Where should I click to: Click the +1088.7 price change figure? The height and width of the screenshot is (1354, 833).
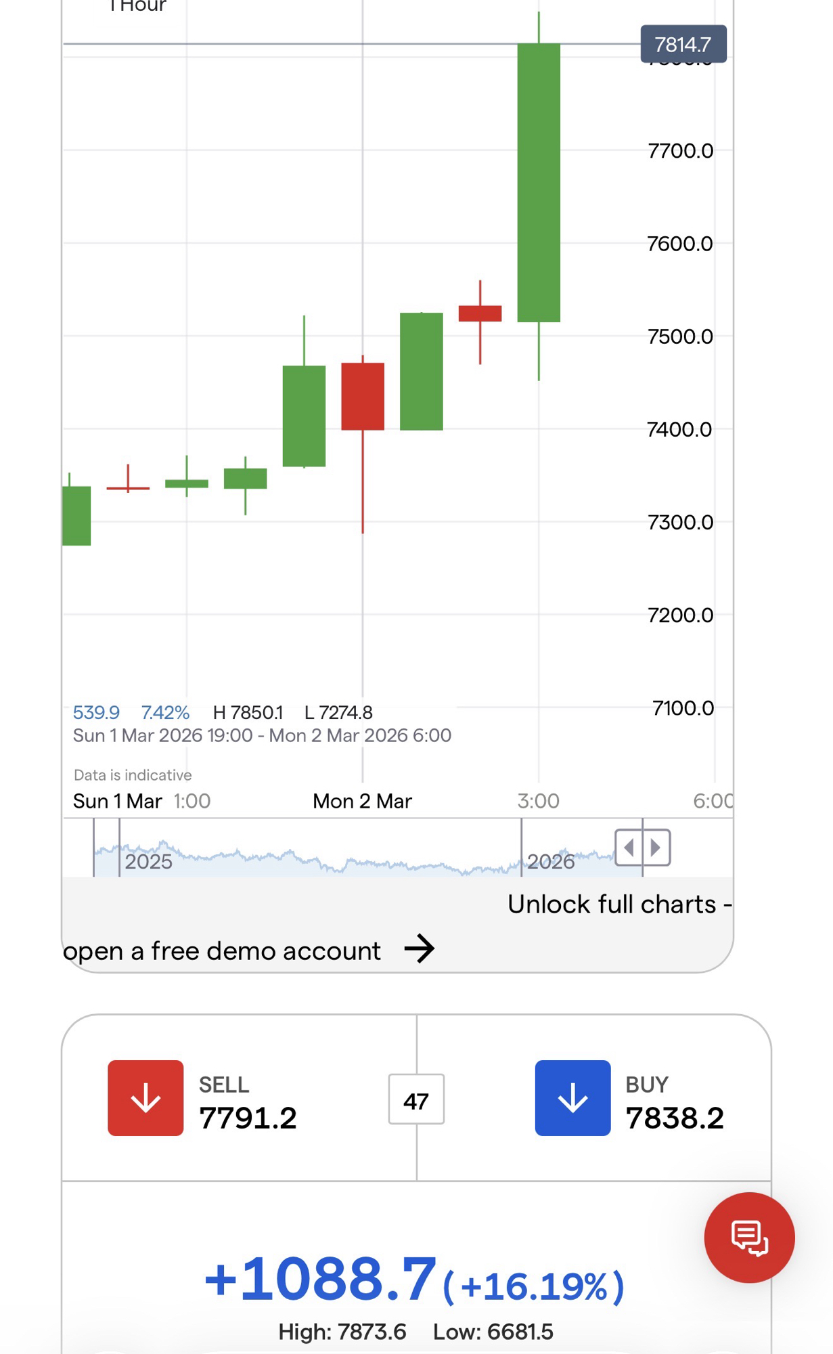(321, 1279)
